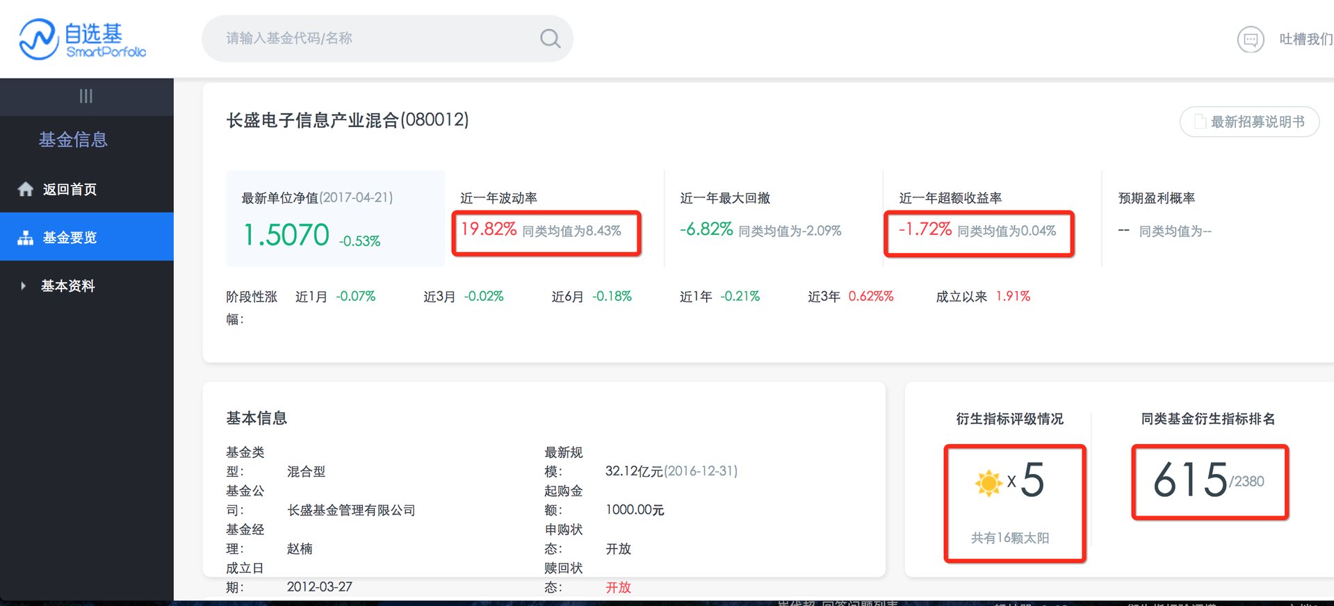
Task: Go to 返回首页 in the sidebar
Action: click(70, 189)
